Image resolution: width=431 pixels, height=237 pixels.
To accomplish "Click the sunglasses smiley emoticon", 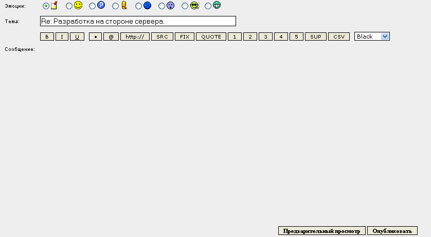I will (x=194, y=6).
